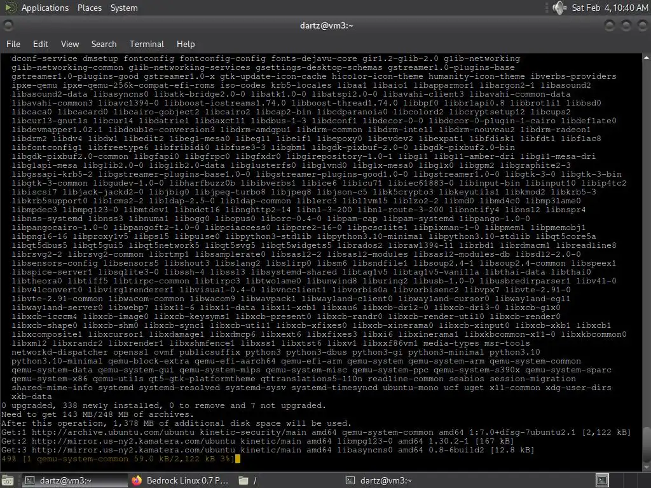
Task: Click the "Get:3" libasyncns0 download line
Action: pyautogui.click(x=268, y=450)
